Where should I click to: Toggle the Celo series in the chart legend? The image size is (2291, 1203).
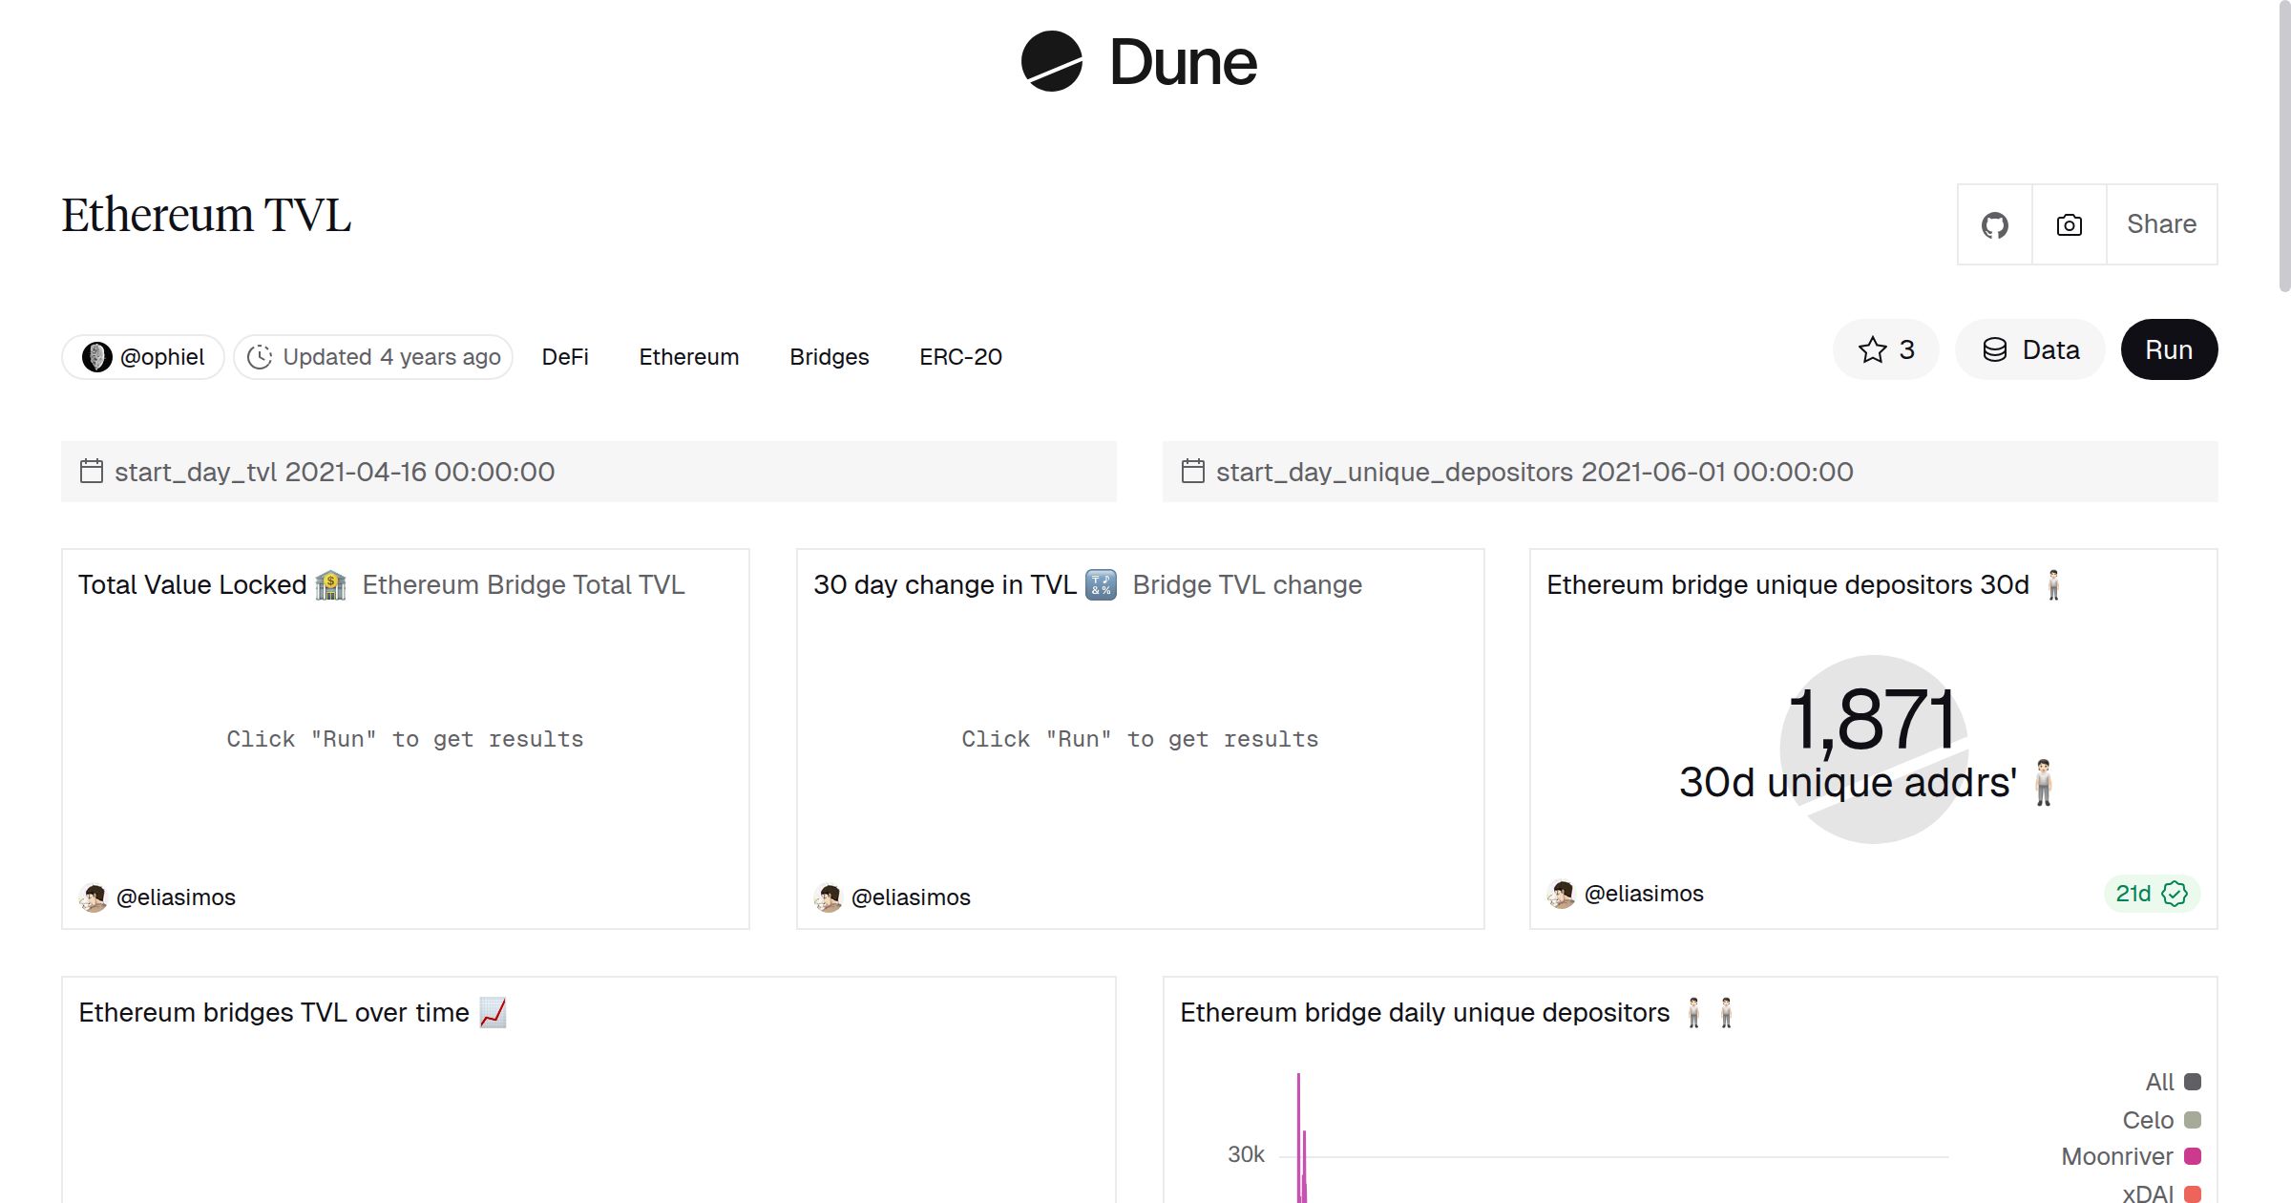point(2151,1119)
